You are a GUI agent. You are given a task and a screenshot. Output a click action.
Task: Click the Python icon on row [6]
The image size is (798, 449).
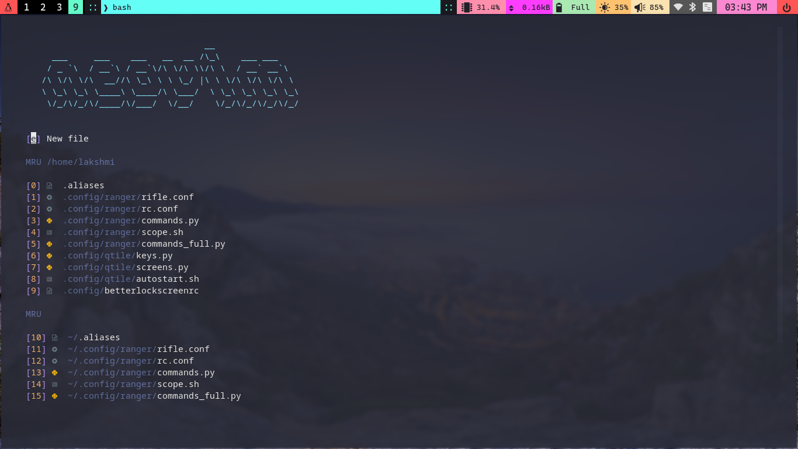pyautogui.click(x=50, y=255)
